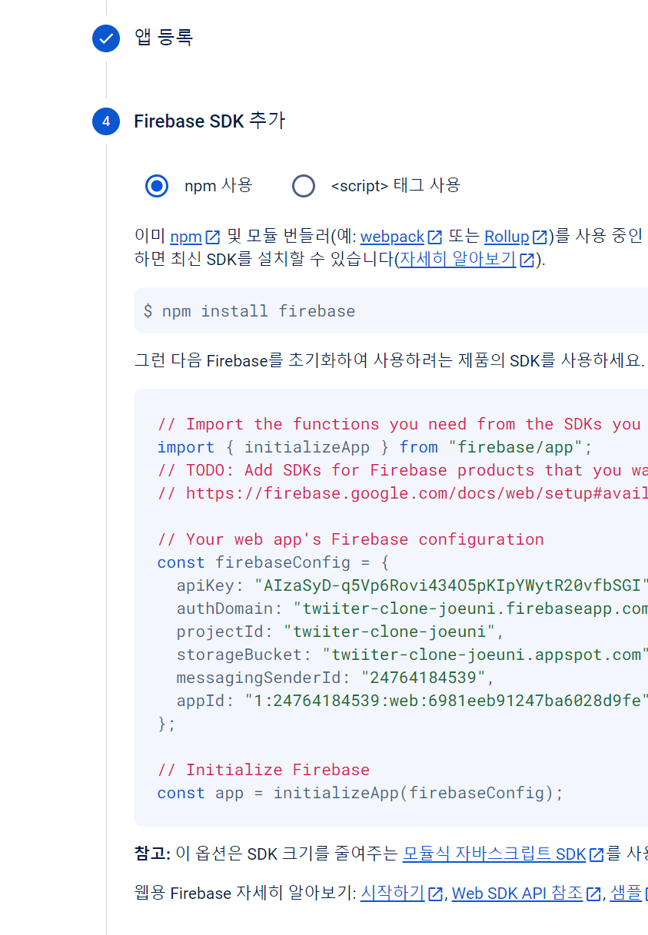Click external-link icon after Web SDK API 참조
Viewport: 648px width, 935px height.
593,894
